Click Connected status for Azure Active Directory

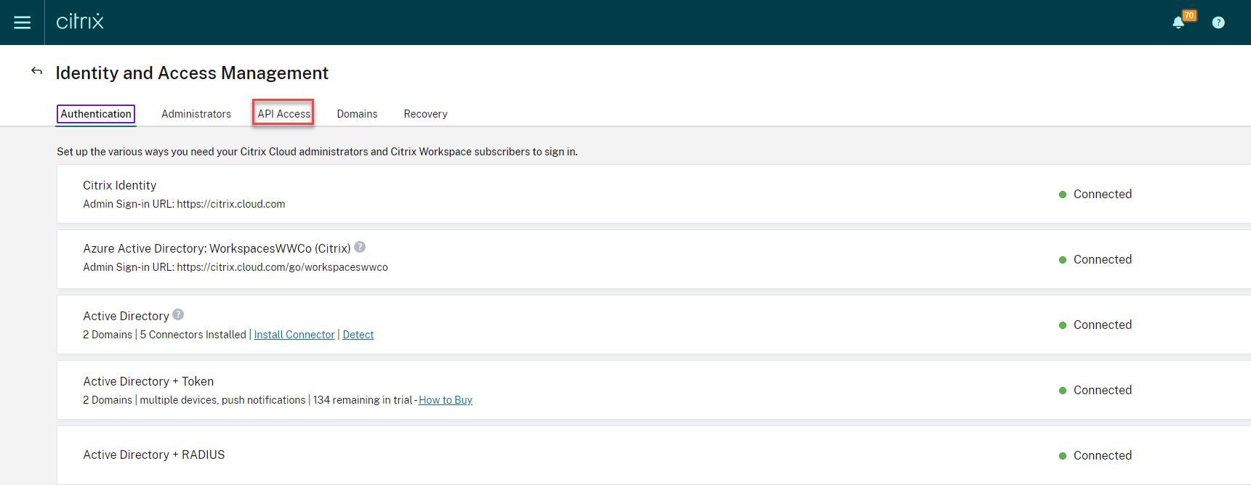[1102, 260]
